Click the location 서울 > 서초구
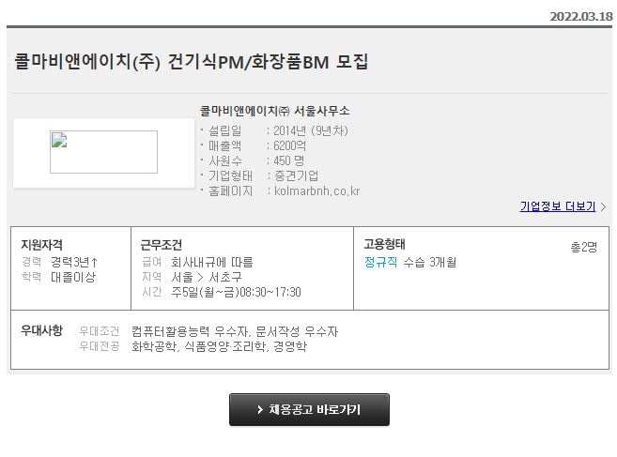 (207, 277)
